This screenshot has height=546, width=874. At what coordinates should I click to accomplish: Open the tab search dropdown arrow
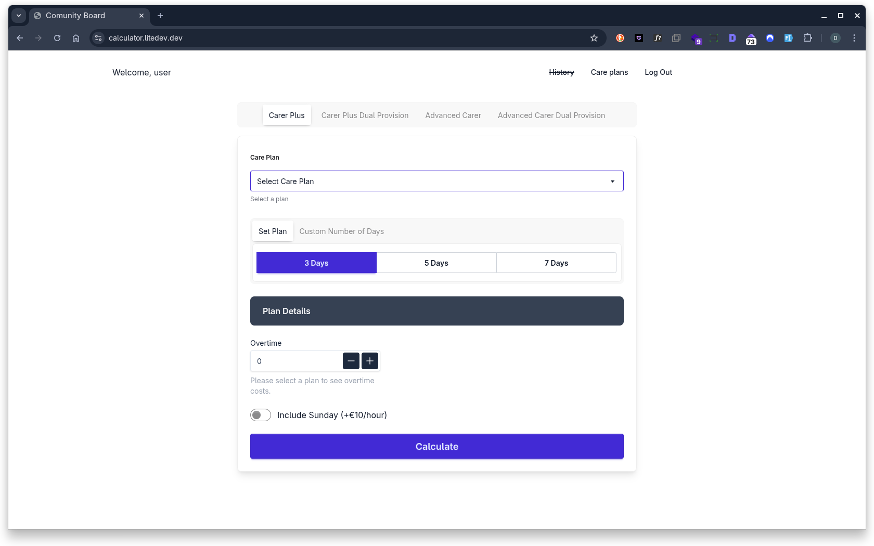click(x=19, y=16)
